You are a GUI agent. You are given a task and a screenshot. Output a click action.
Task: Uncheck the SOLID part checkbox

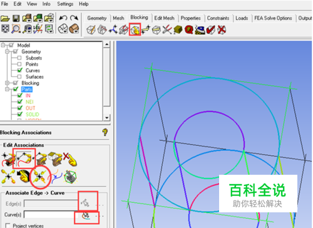pyautogui.click(x=20, y=114)
